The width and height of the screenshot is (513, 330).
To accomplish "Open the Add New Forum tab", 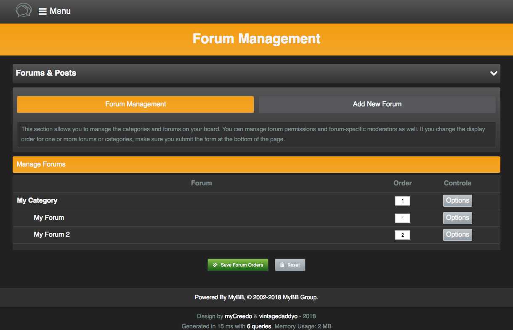I will [377, 104].
